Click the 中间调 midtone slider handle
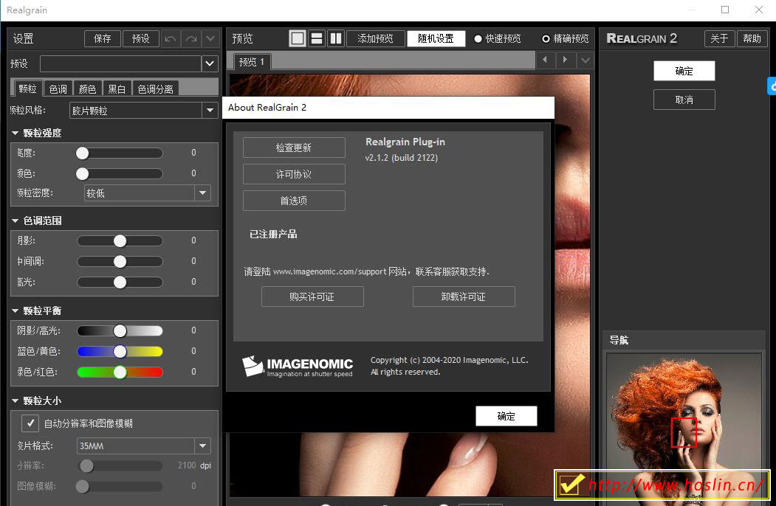 coord(120,262)
